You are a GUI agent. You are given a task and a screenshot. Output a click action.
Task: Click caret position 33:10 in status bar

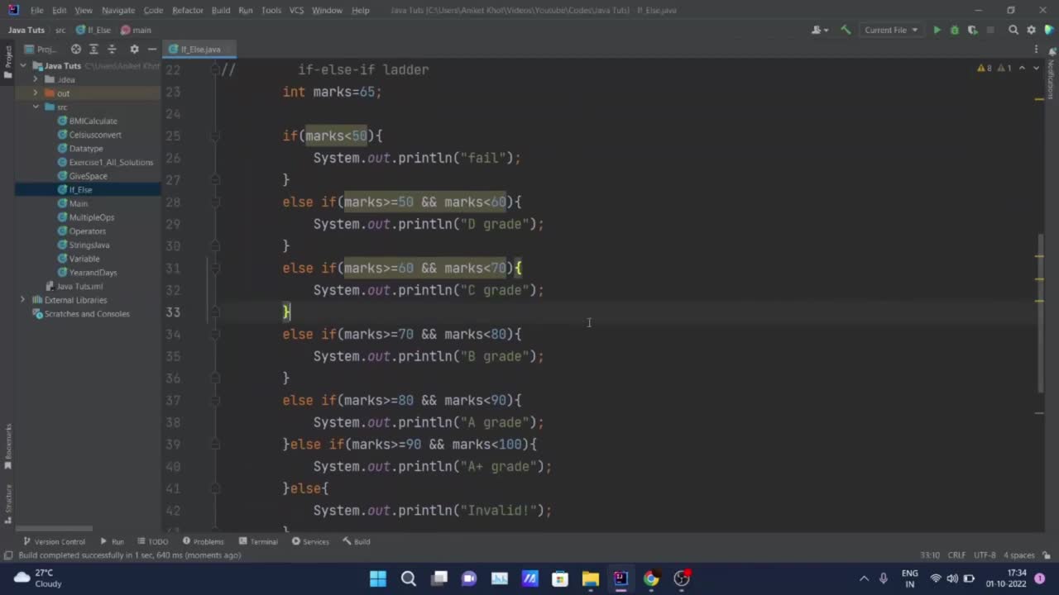(930, 555)
